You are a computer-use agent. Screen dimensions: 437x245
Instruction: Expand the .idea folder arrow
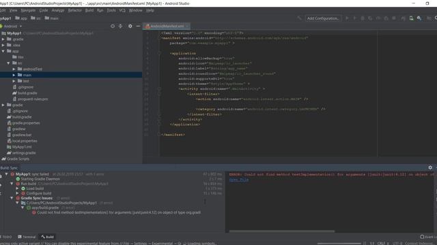tap(3, 45)
